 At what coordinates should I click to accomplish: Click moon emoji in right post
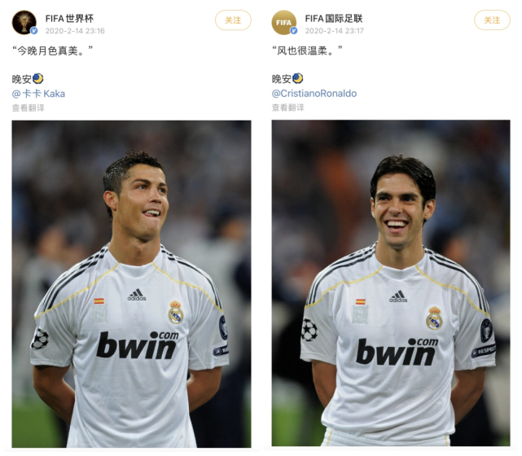pyautogui.click(x=297, y=78)
